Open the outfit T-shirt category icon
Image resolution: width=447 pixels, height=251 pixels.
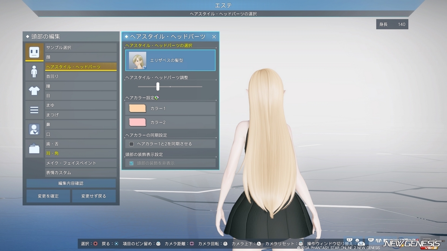point(34,91)
